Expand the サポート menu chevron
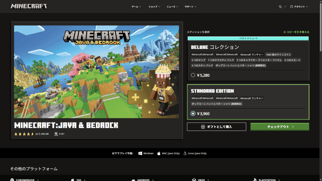Image resolution: width=322 pixels, height=181 pixels. (195, 7)
